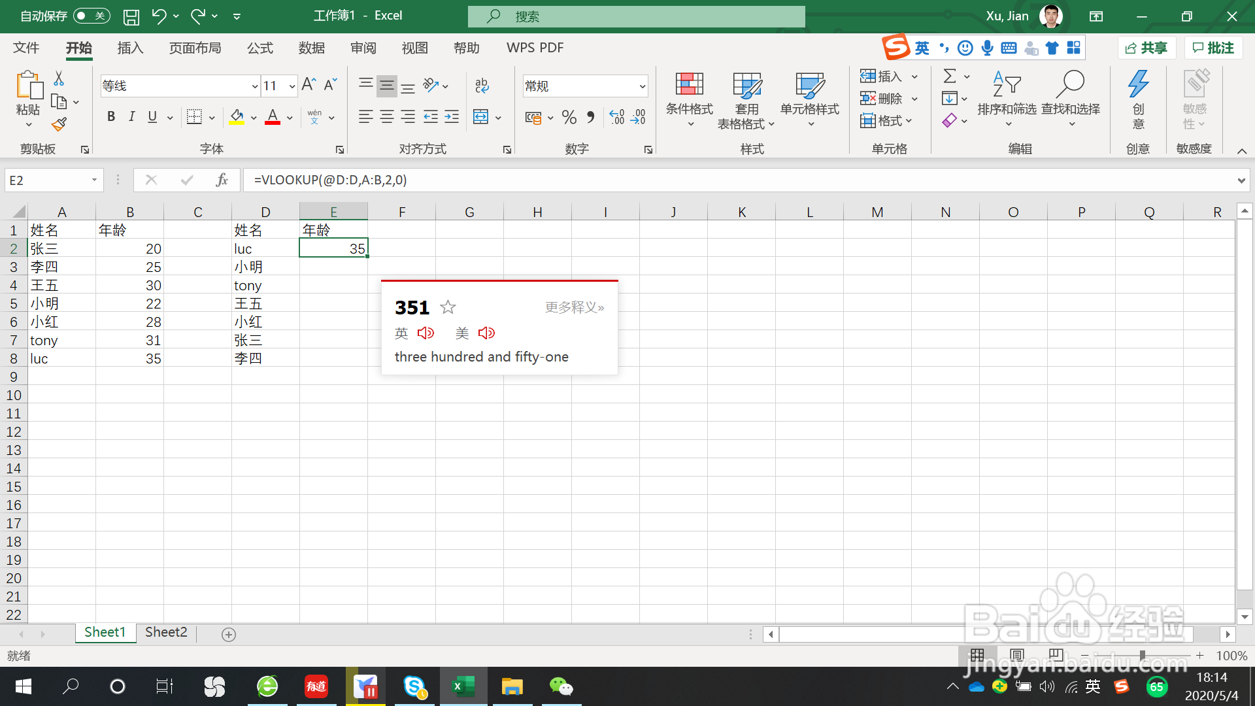Open the 公式 ribbon tab
1255x706 pixels.
point(259,48)
